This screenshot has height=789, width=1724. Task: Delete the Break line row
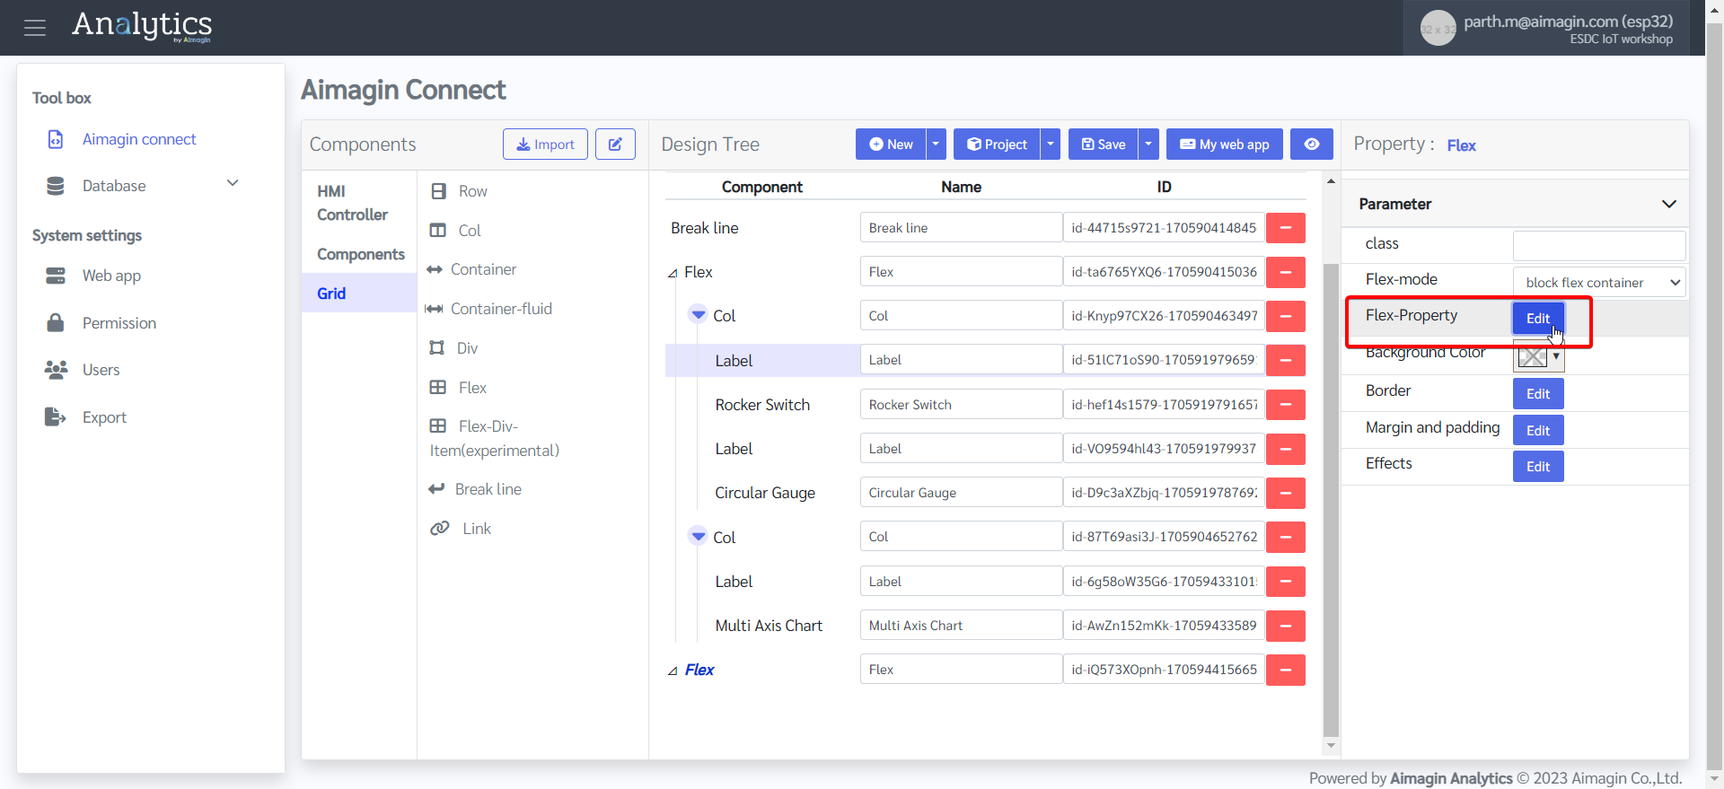tap(1286, 228)
